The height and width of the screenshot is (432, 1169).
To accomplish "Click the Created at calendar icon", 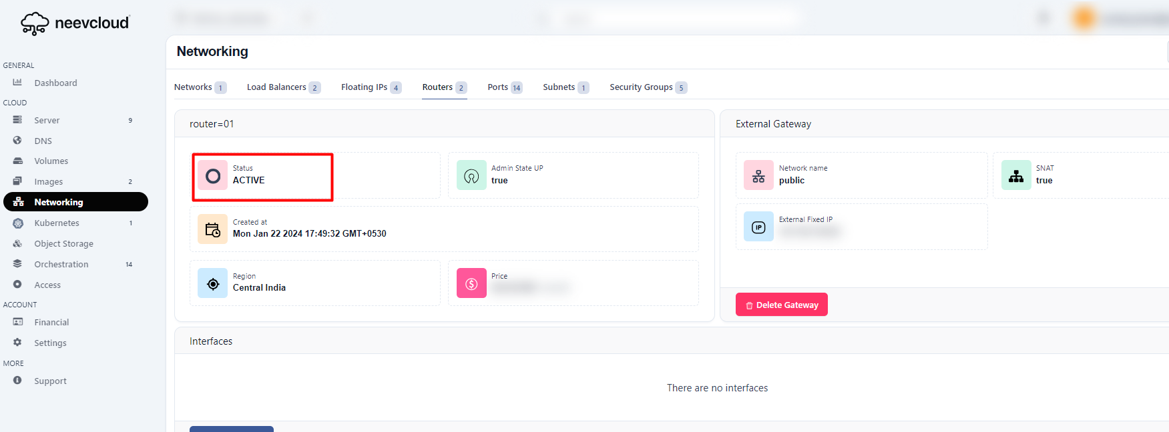I will pos(213,229).
